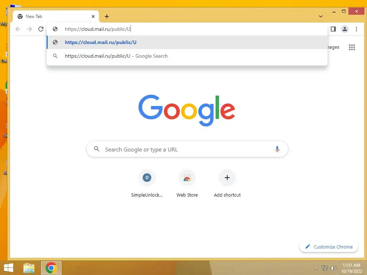Click the address bar URL text
This screenshot has height=275, width=367.
97,29
